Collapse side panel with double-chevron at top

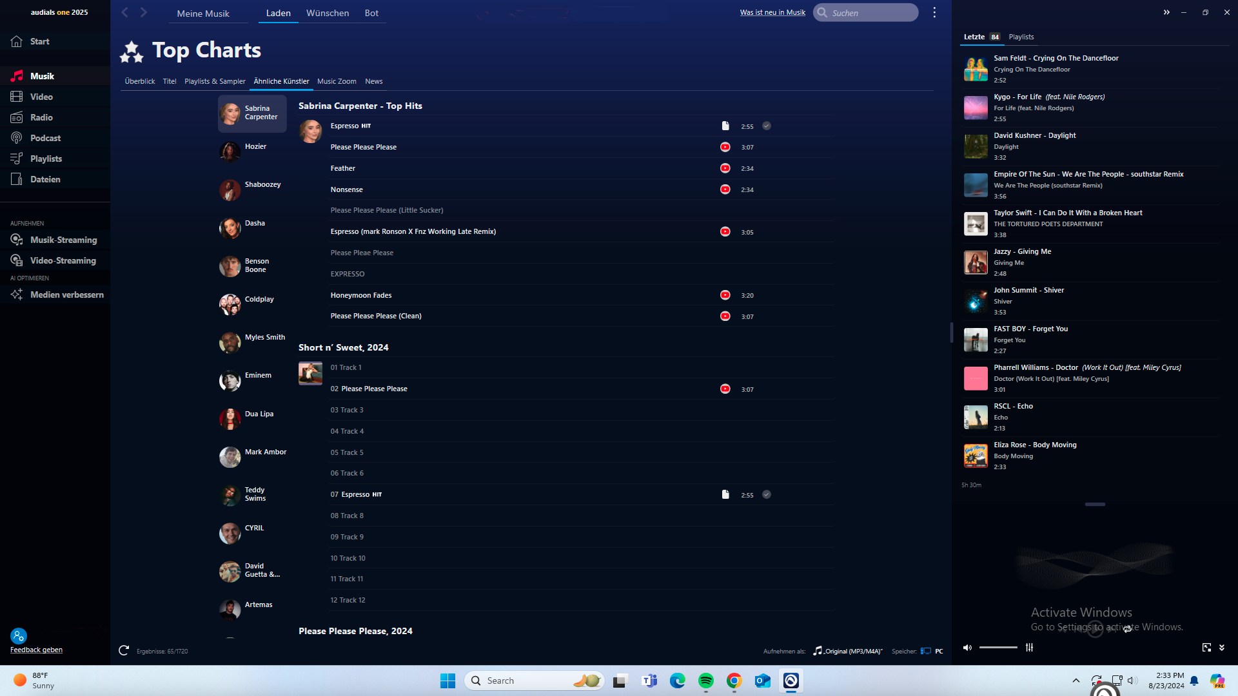(x=1166, y=12)
